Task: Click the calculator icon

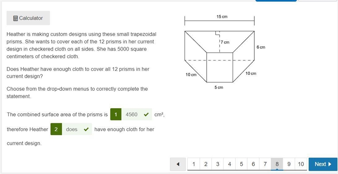Action: pos(15,18)
